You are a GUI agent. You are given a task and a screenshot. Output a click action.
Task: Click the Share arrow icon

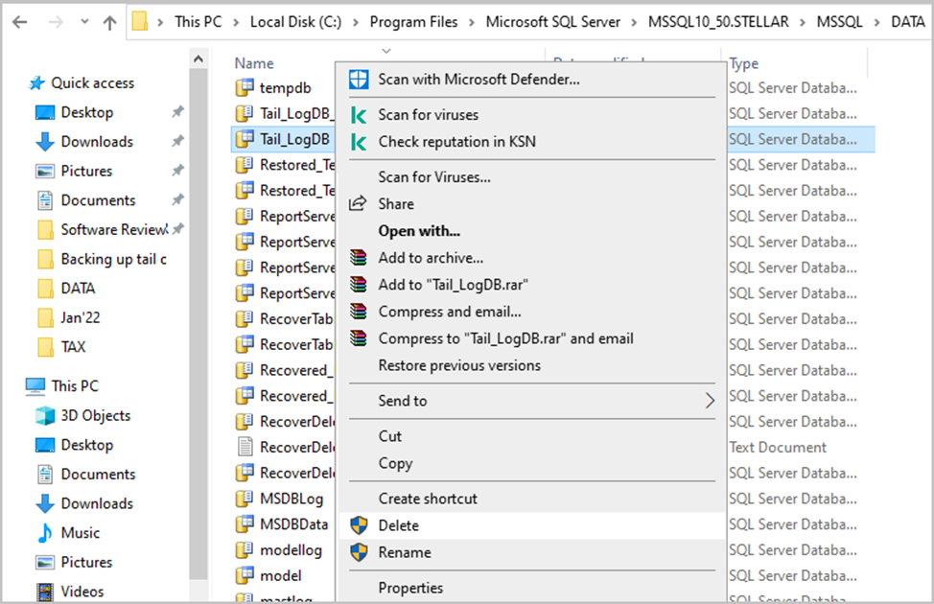click(x=358, y=203)
